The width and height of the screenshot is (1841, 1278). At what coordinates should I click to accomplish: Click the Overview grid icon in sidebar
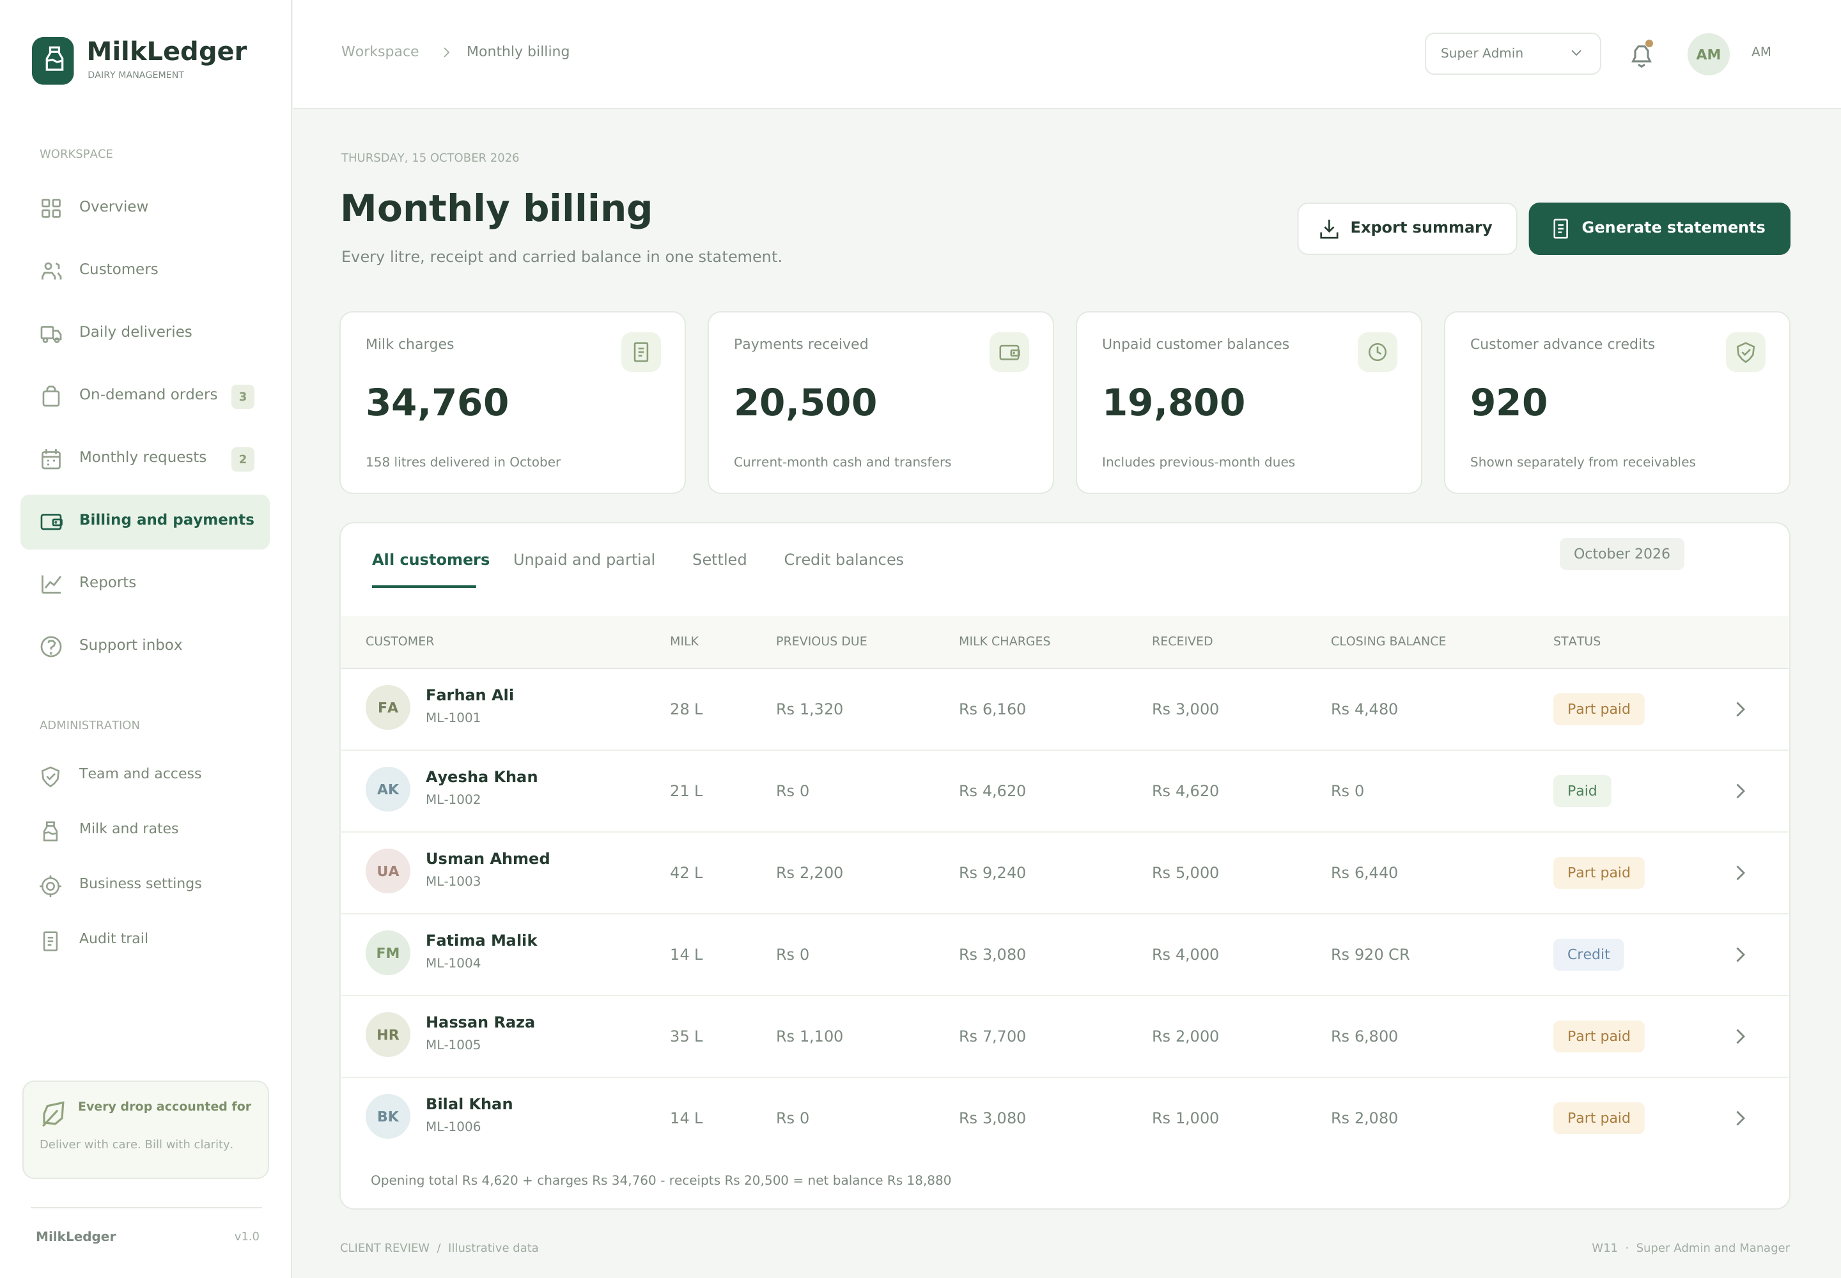(50, 208)
